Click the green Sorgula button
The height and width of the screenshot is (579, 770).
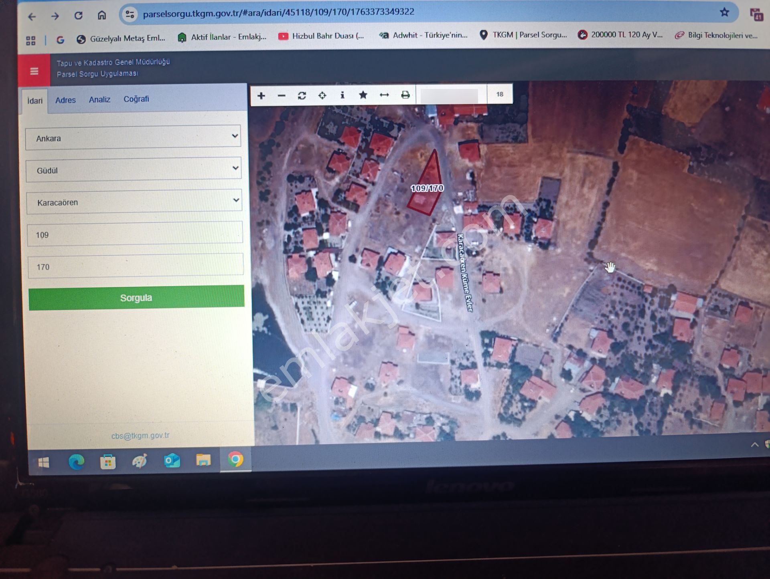(136, 298)
